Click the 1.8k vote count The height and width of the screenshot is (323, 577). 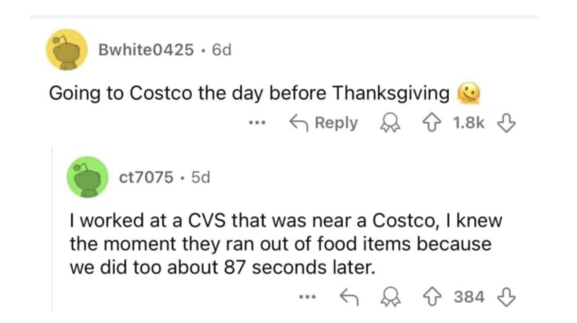click(x=469, y=123)
